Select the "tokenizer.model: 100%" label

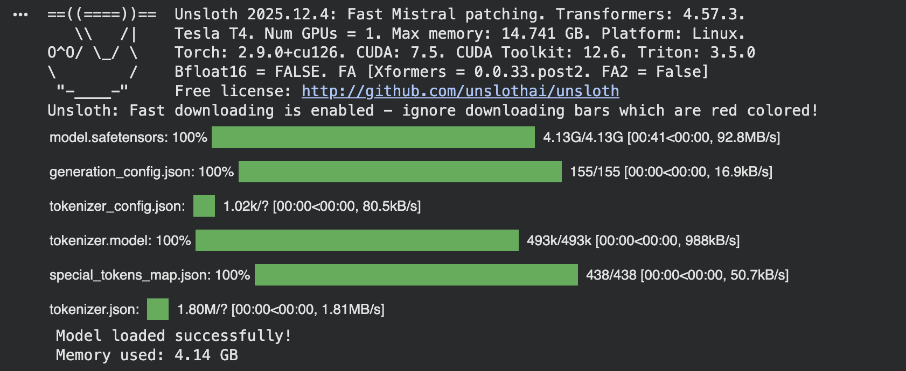[x=120, y=241]
